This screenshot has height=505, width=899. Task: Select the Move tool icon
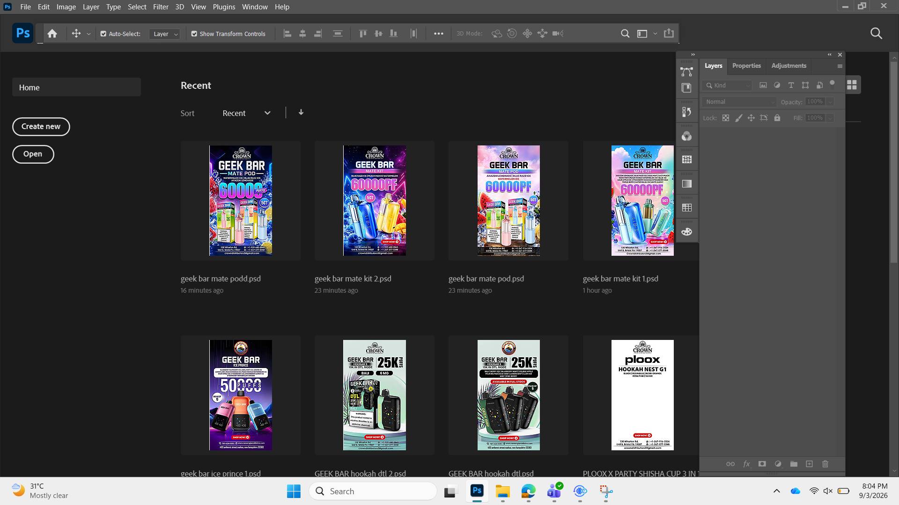pos(76,34)
